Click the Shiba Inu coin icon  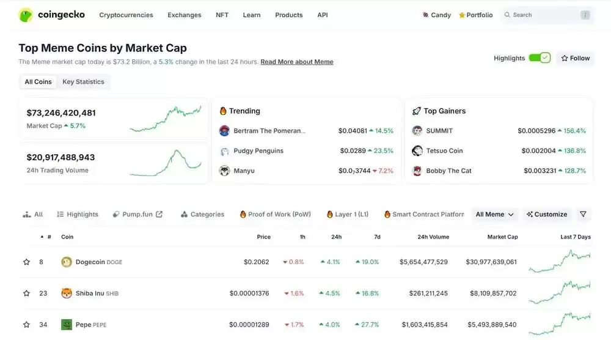pyautogui.click(x=67, y=293)
